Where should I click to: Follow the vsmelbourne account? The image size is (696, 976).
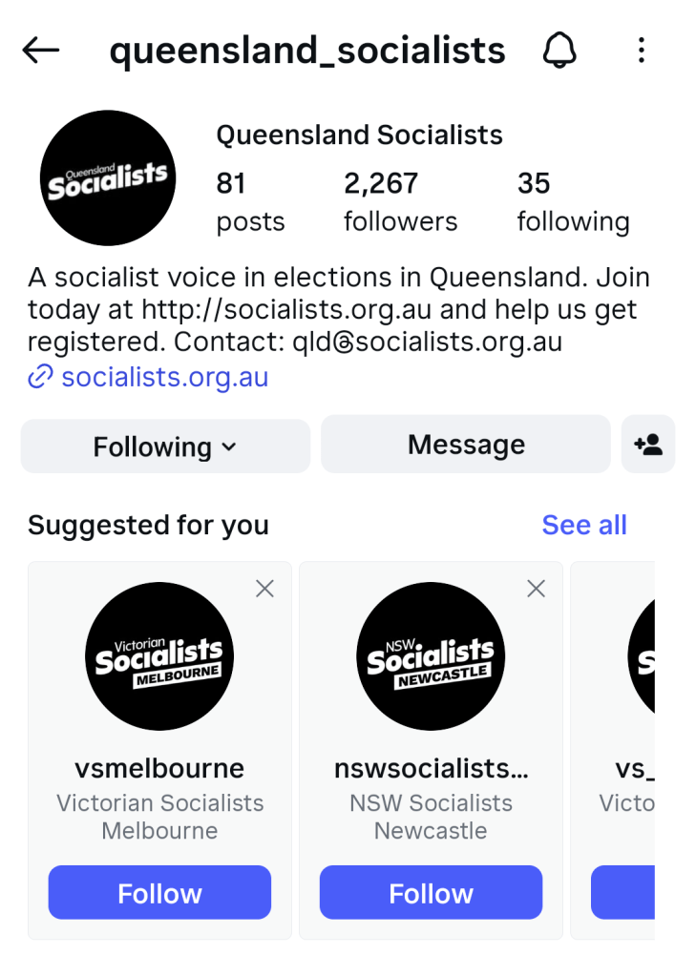pos(159,893)
